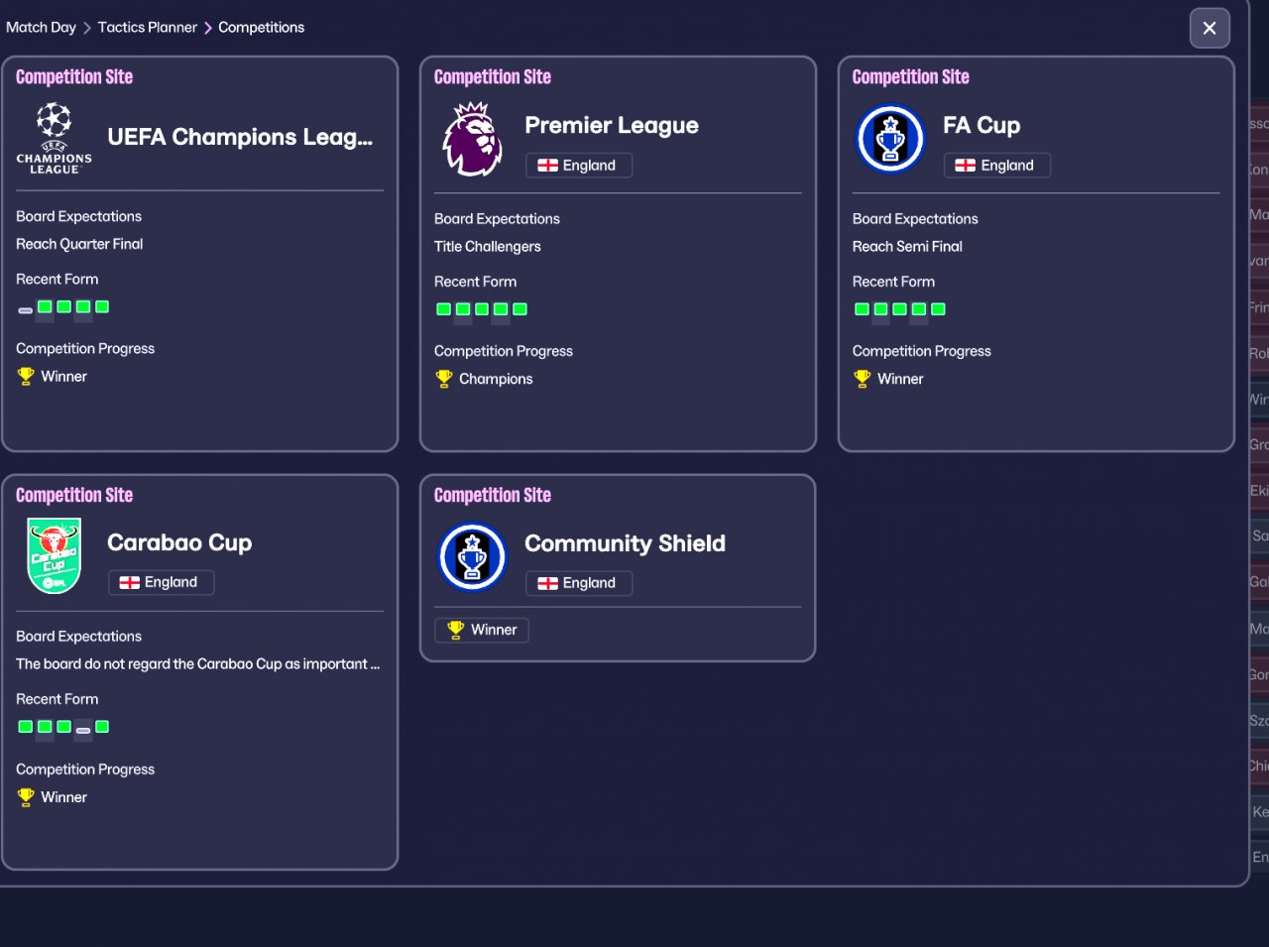The image size is (1269, 947).
Task: Go to Match Day breadcrumb
Action: (x=41, y=28)
